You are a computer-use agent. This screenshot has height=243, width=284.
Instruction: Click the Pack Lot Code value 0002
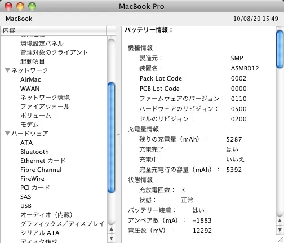click(x=238, y=78)
